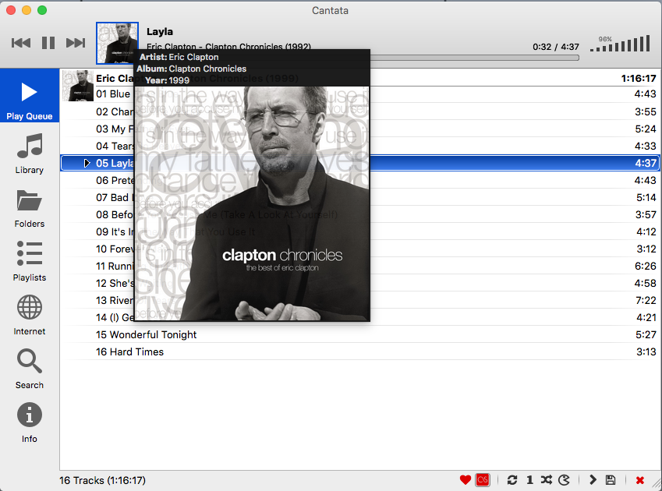Image resolution: width=662 pixels, height=491 pixels.
Task: Toggle Last.fm scrobbling button
Action: [483, 480]
